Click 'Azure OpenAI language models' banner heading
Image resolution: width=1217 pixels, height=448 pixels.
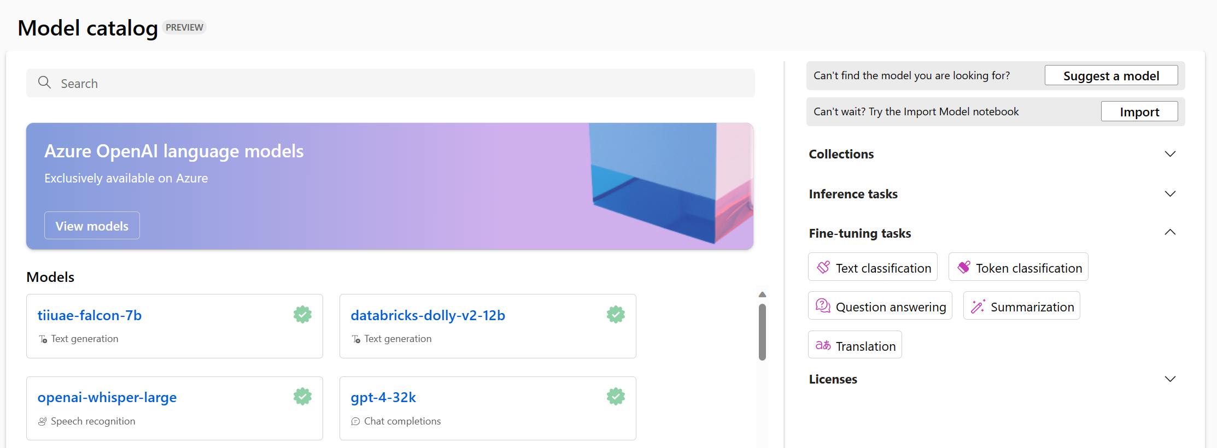pos(174,151)
